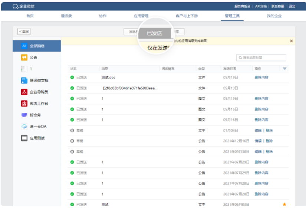The image size is (306, 214).
Task: Open the API文档 link at top right
Action: coord(262,6)
